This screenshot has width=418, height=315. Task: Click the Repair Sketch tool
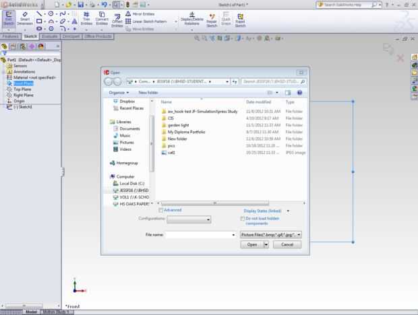(x=212, y=20)
